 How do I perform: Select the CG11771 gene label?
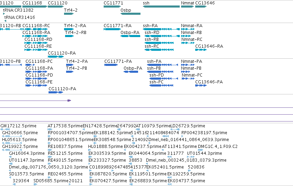(113, 3)
